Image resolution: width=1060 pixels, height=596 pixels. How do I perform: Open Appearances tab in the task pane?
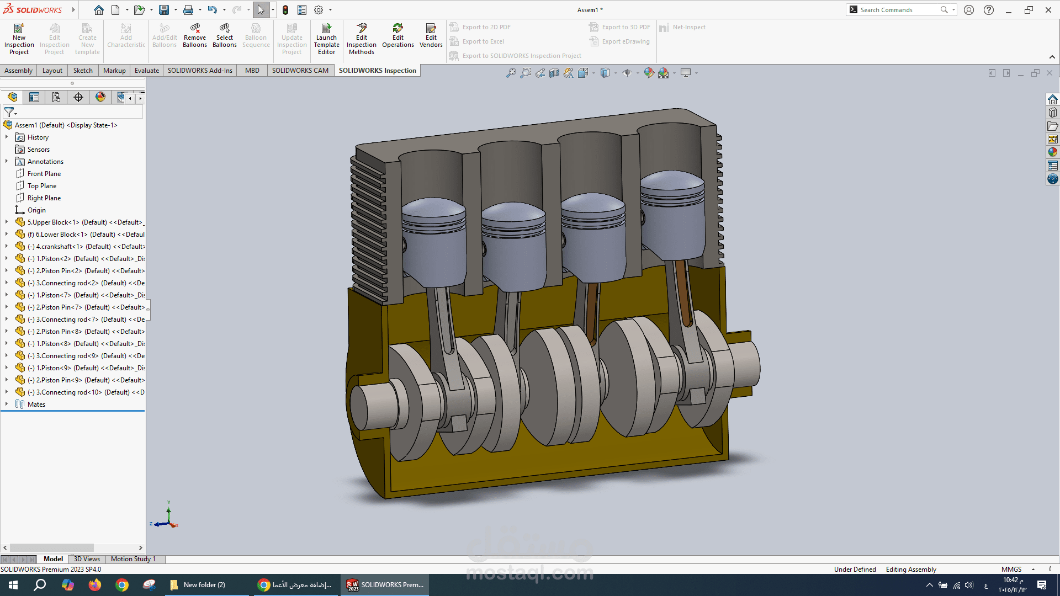[x=1053, y=152]
